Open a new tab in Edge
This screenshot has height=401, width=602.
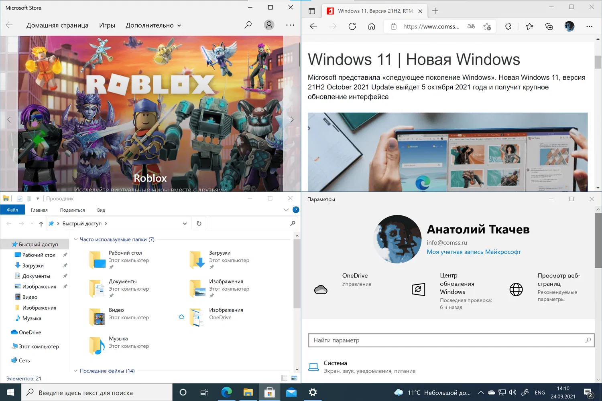click(x=435, y=11)
